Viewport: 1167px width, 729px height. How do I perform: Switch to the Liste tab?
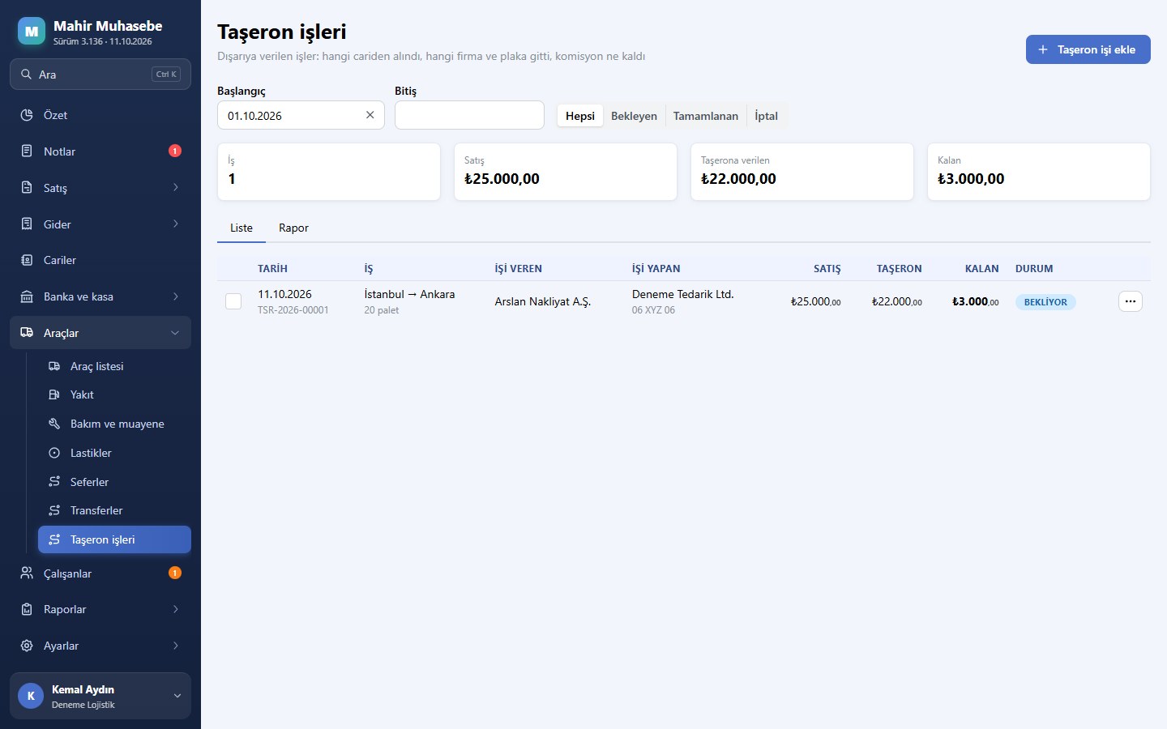(x=242, y=228)
